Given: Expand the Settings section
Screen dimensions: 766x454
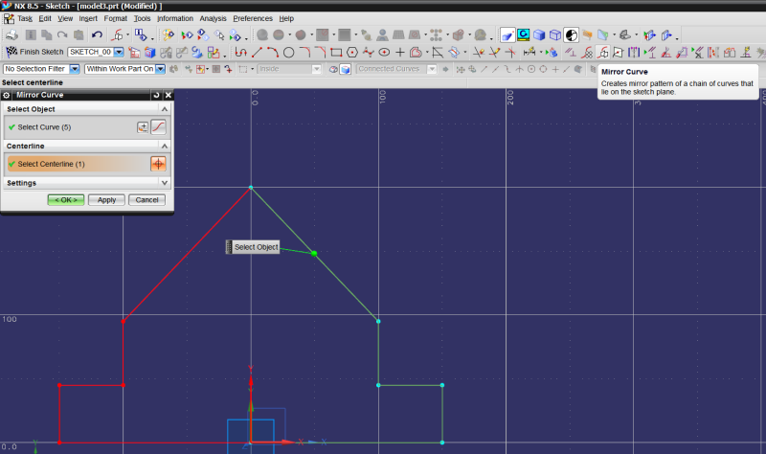Looking at the screenshot, I should (x=165, y=183).
